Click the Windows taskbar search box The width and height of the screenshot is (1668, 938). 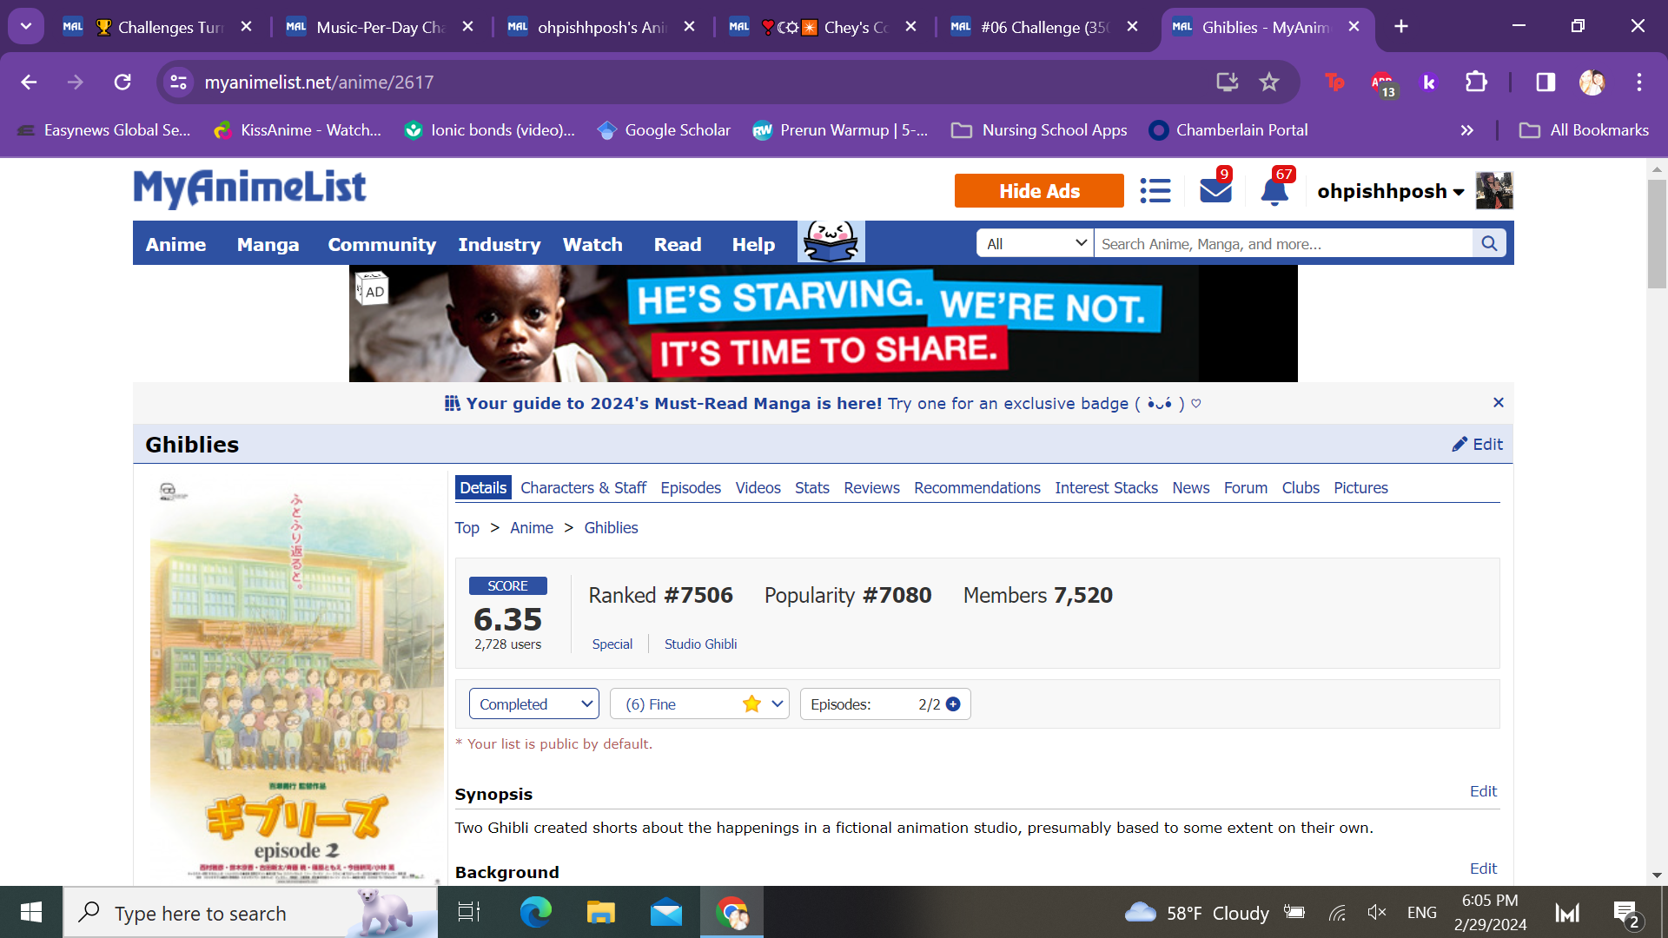pos(250,912)
